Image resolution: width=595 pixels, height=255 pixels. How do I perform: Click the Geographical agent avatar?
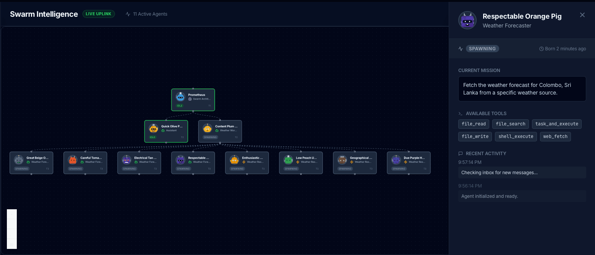(x=342, y=160)
